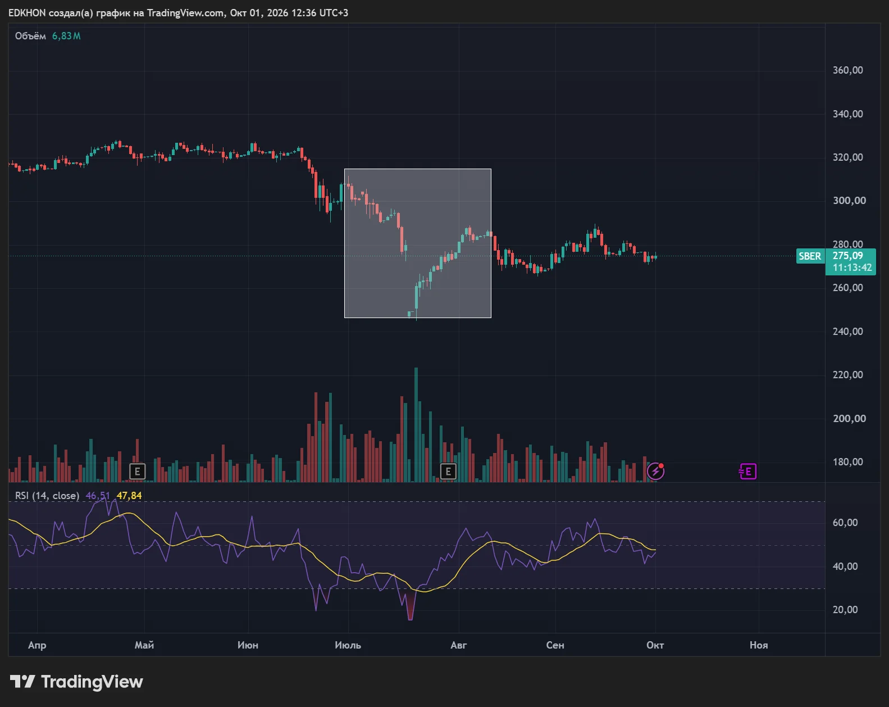Image resolution: width=889 pixels, height=707 pixels.
Task: Select the RSI scale value 40,00
Action: tap(845, 566)
